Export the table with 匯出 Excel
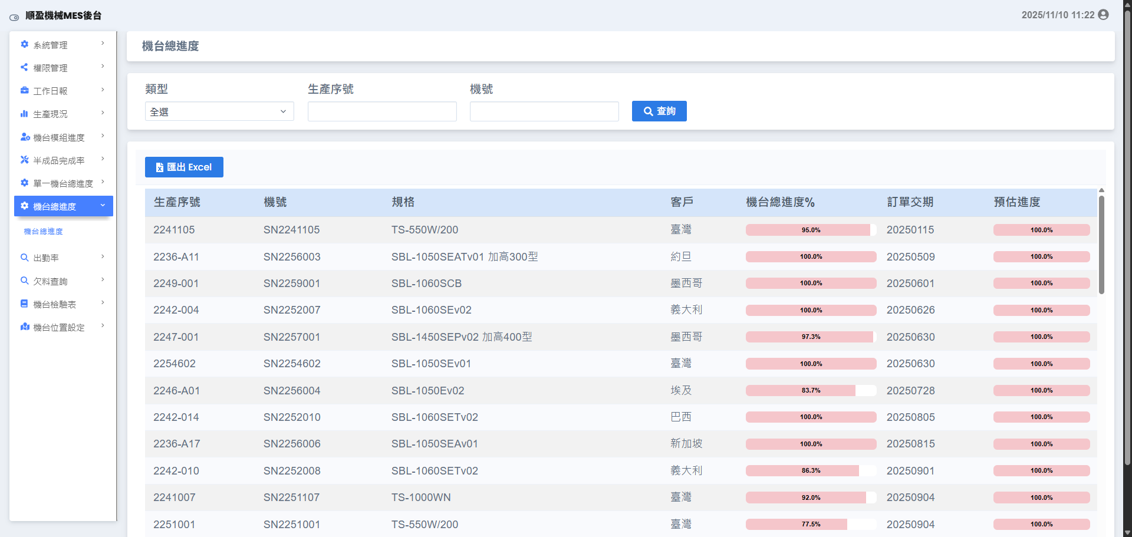 tap(184, 167)
